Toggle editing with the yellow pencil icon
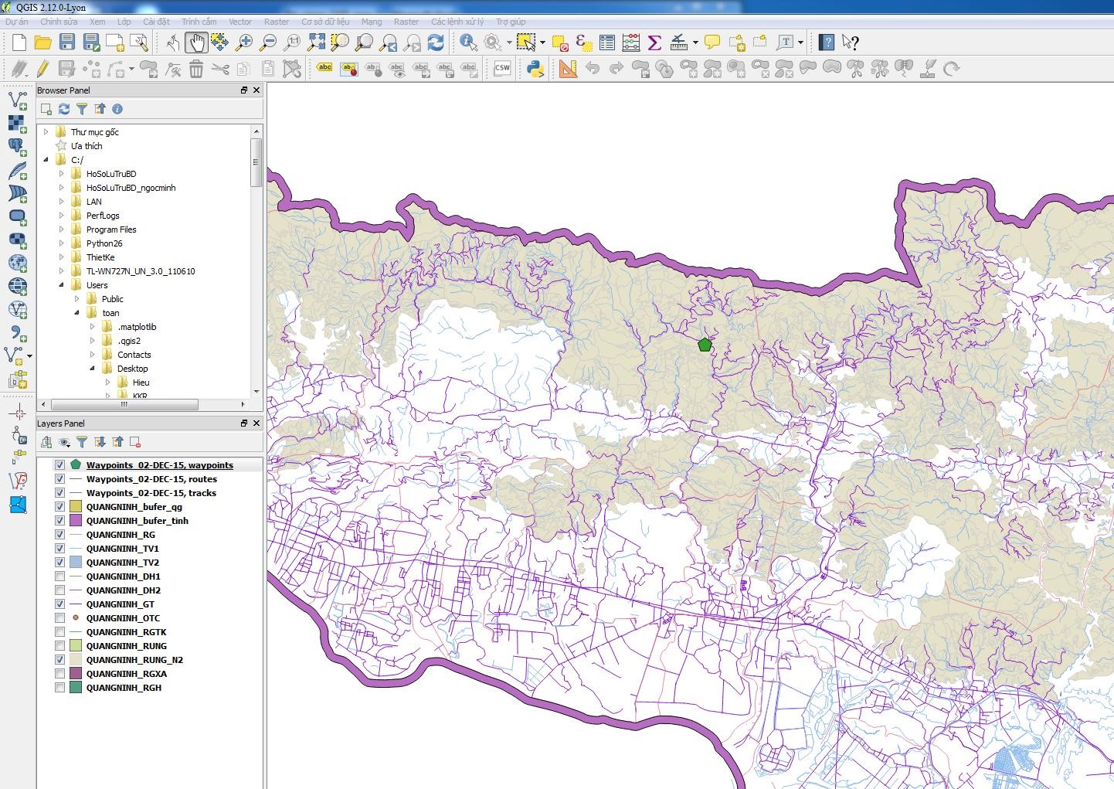Screen dimensions: 1114x789 43,69
